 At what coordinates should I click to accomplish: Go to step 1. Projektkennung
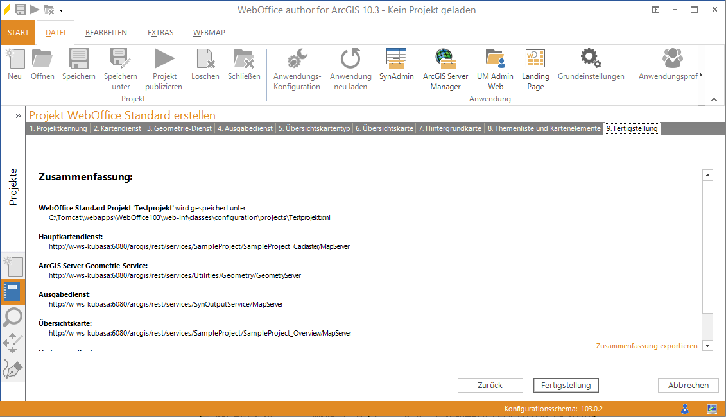[58, 129]
